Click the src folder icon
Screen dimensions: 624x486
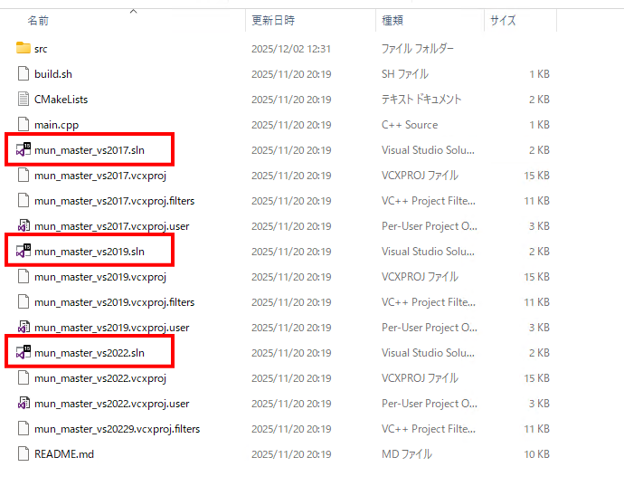tap(24, 48)
